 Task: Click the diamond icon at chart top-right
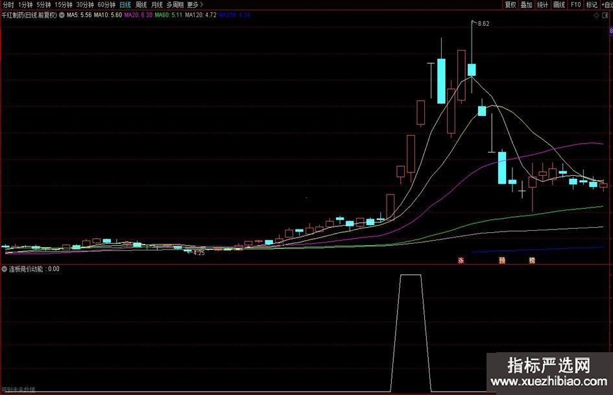pyautogui.click(x=596, y=14)
